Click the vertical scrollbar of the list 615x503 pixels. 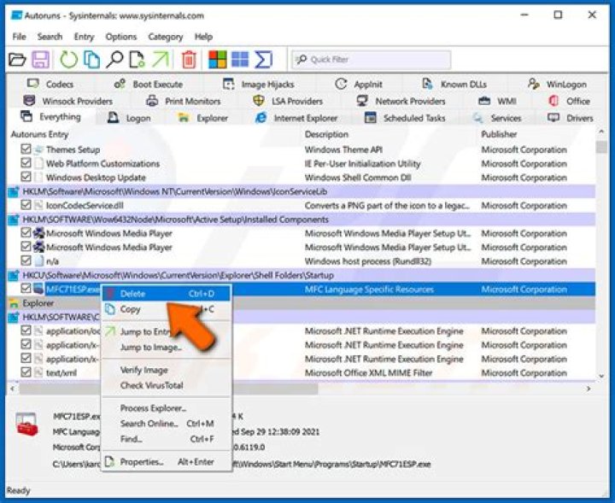[601, 256]
